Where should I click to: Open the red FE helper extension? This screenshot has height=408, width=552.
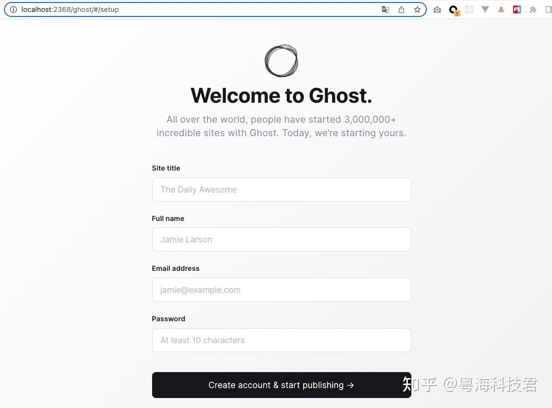pos(517,9)
